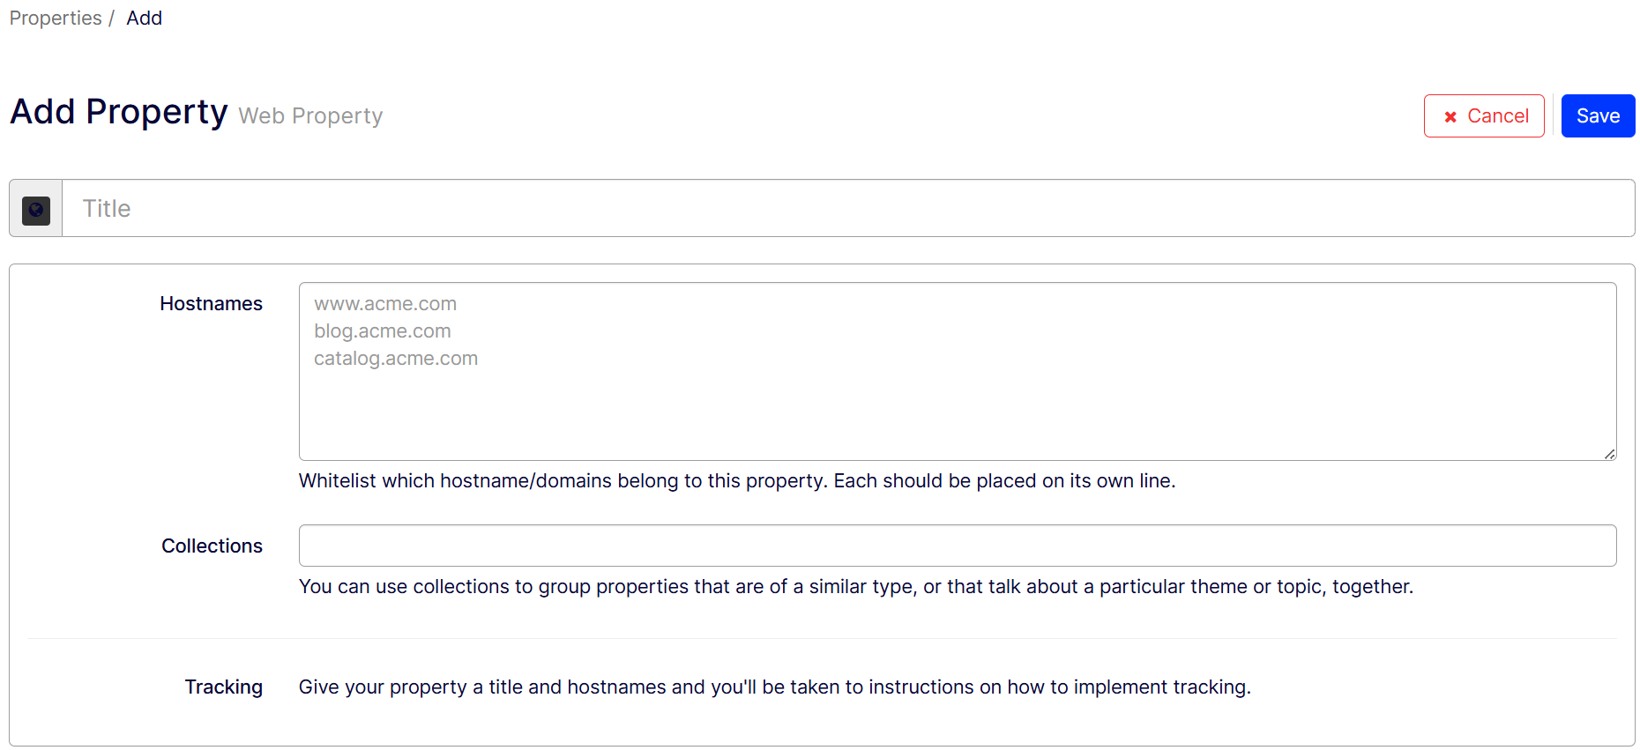
Task: Save the new property
Action: point(1597,116)
